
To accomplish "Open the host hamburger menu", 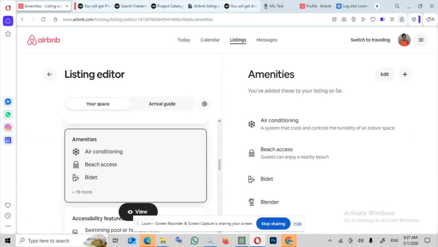I will [x=421, y=40].
